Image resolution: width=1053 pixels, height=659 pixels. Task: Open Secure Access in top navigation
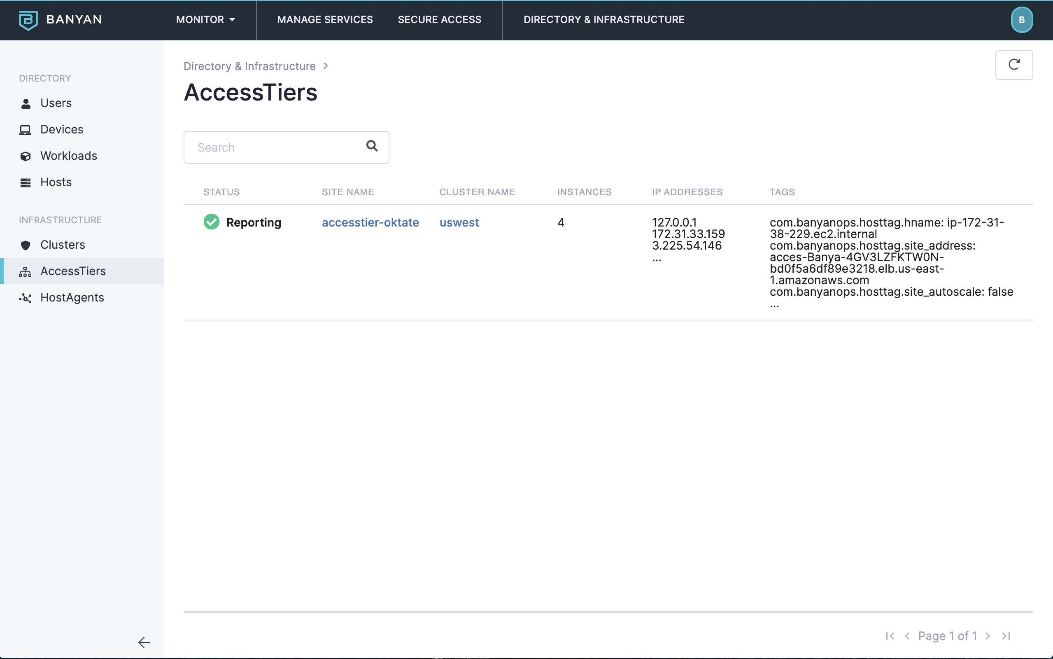439,20
